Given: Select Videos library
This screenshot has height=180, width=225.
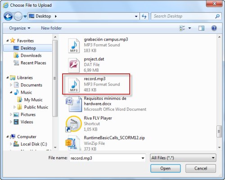Looking at the screenshot, I should 27,122.
